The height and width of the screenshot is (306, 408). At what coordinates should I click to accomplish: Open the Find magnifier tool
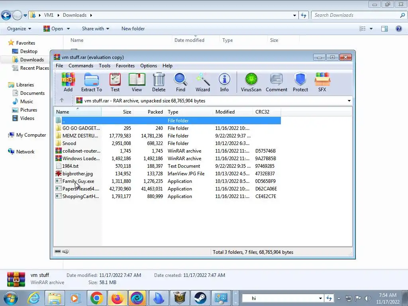pyautogui.click(x=180, y=82)
